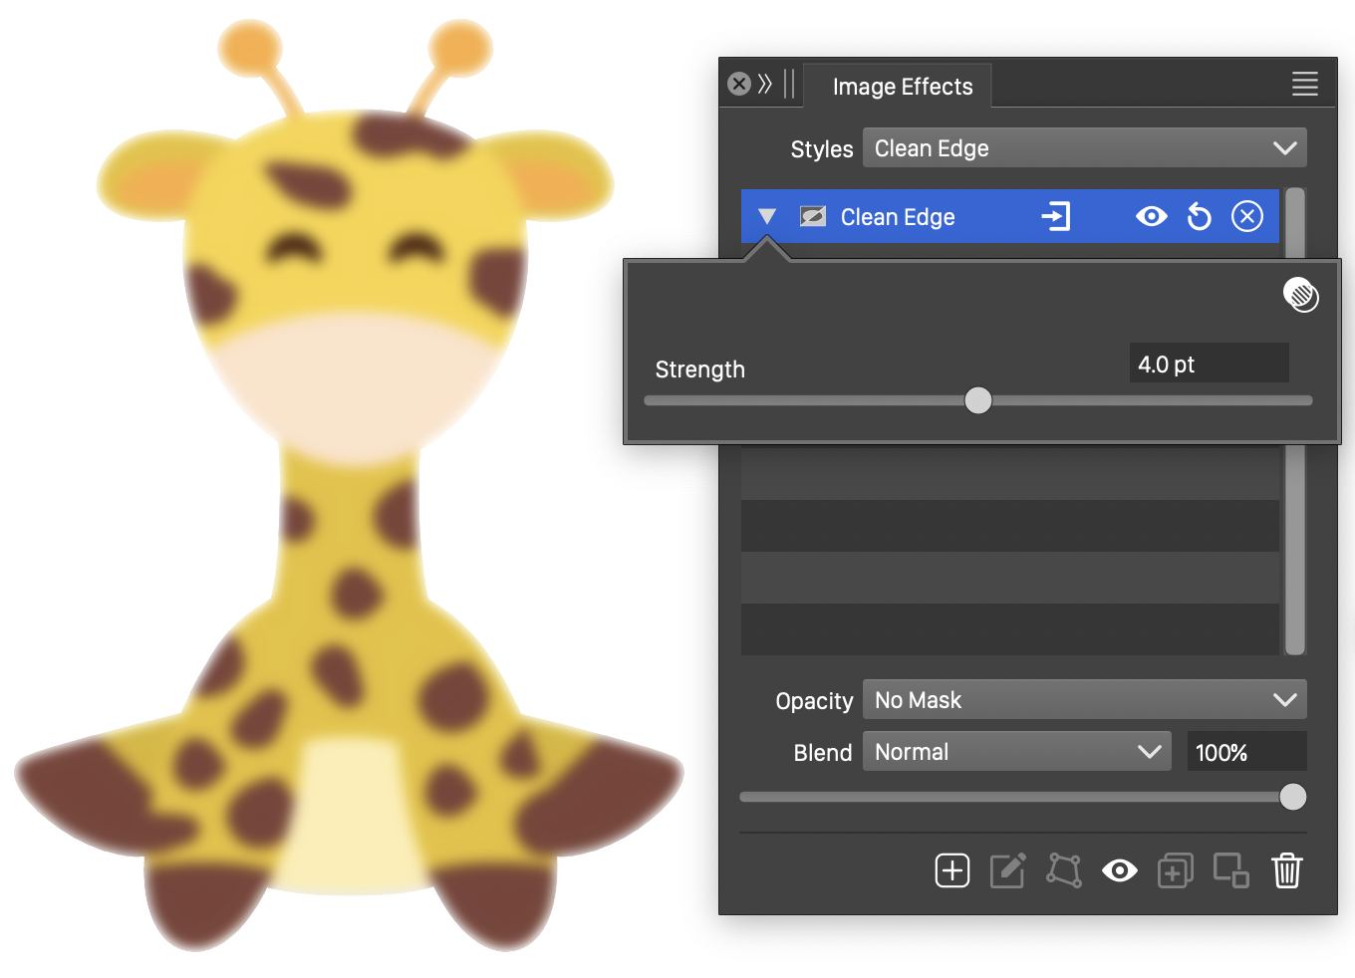Click the duplicate effect icon
The height and width of the screenshot is (978, 1355).
tap(1175, 870)
